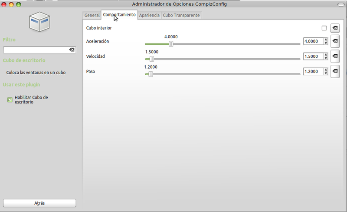
Task: Click the reset icon for Aceleración
Action: (334, 42)
